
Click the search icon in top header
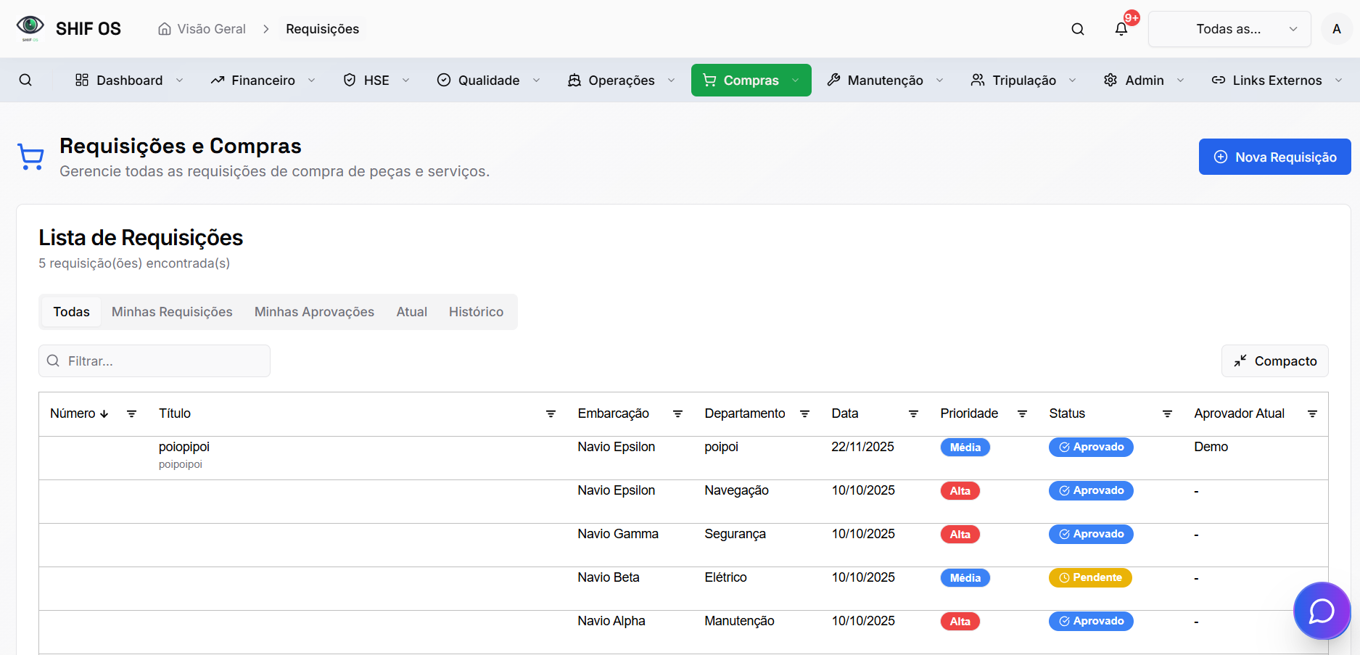(1077, 29)
